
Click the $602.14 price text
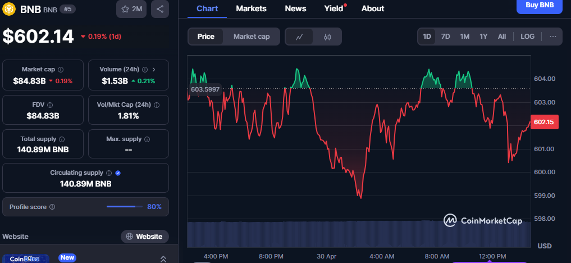pyautogui.click(x=38, y=37)
